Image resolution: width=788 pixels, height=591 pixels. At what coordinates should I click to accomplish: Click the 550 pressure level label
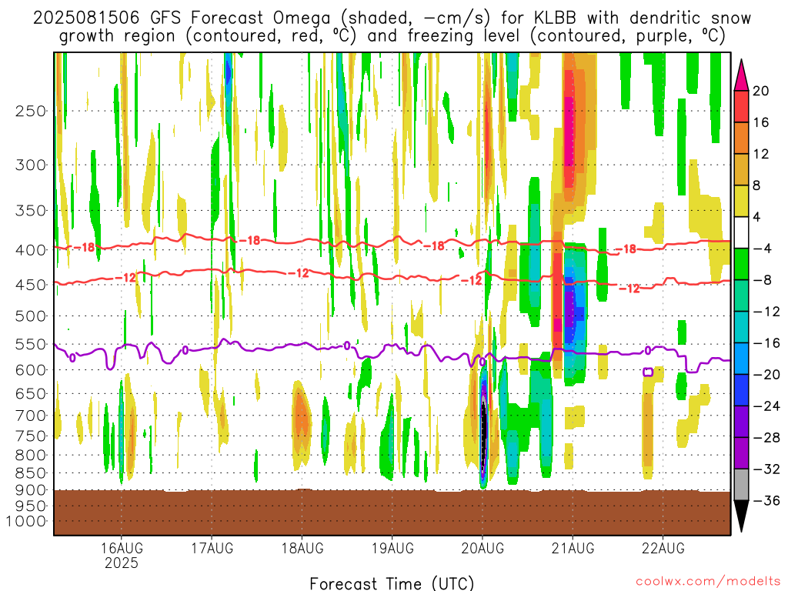click(x=31, y=344)
